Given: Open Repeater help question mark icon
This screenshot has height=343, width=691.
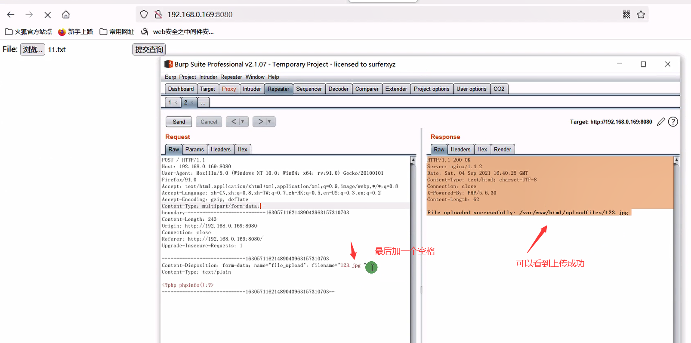Looking at the screenshot, I should tap(673, 122).
